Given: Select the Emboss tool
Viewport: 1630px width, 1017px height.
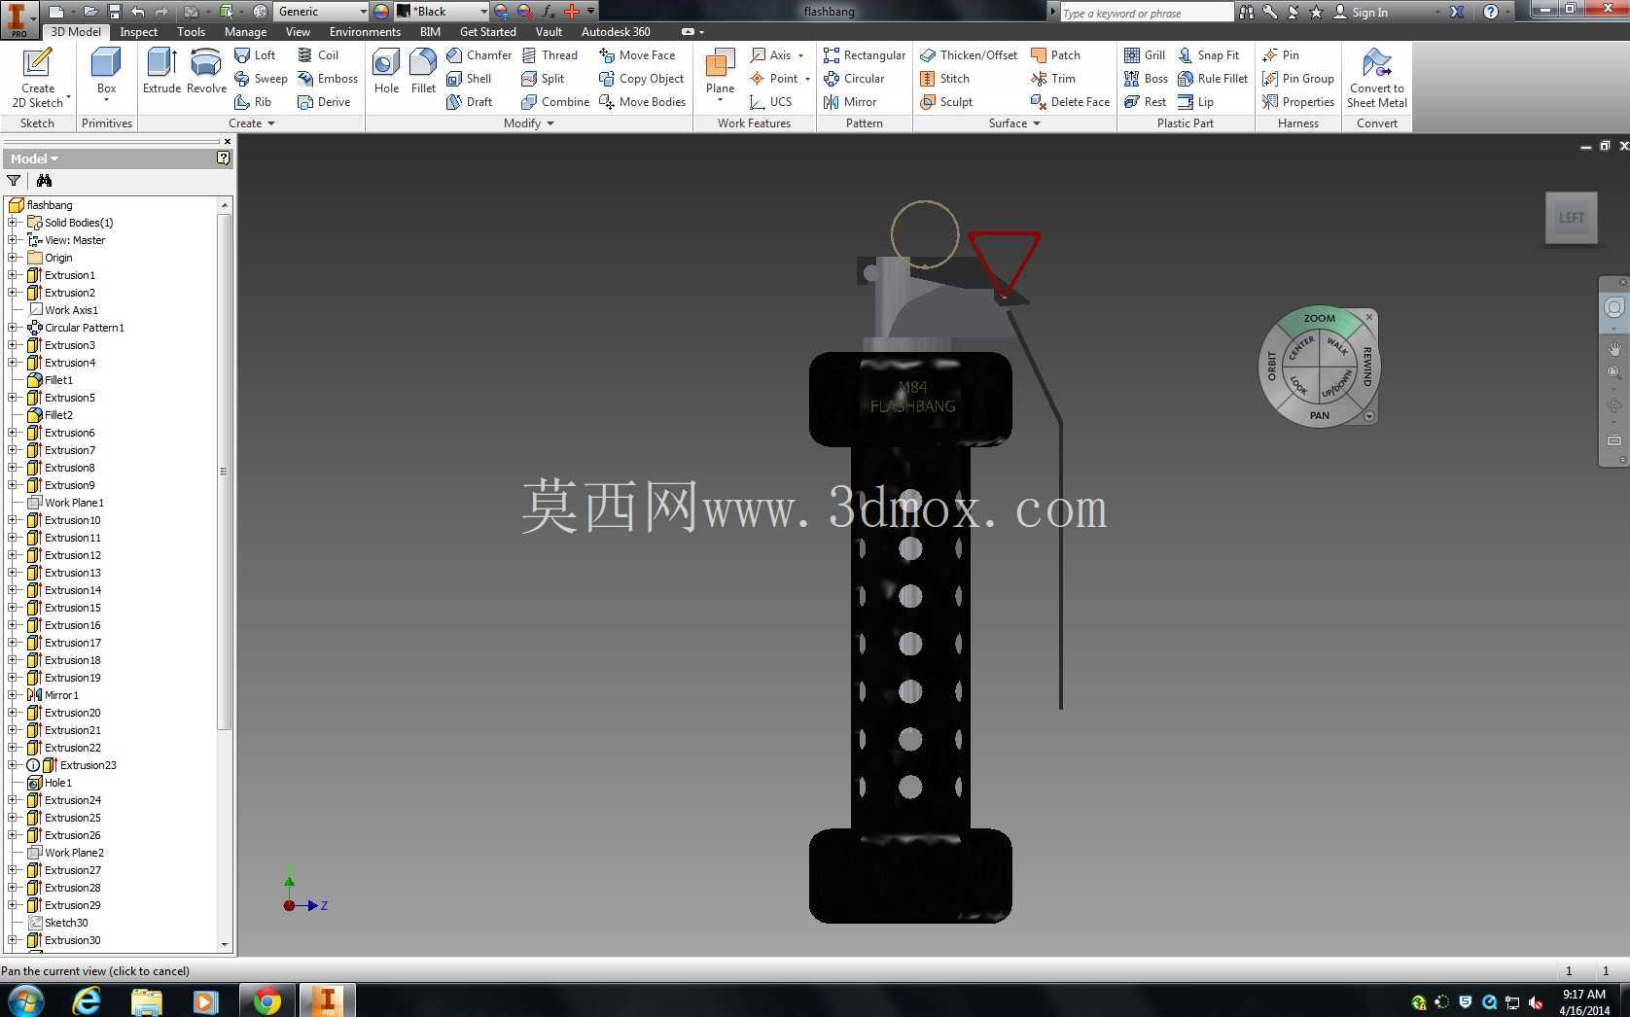Looking at the screenshot, I should (x=328, y=79).
